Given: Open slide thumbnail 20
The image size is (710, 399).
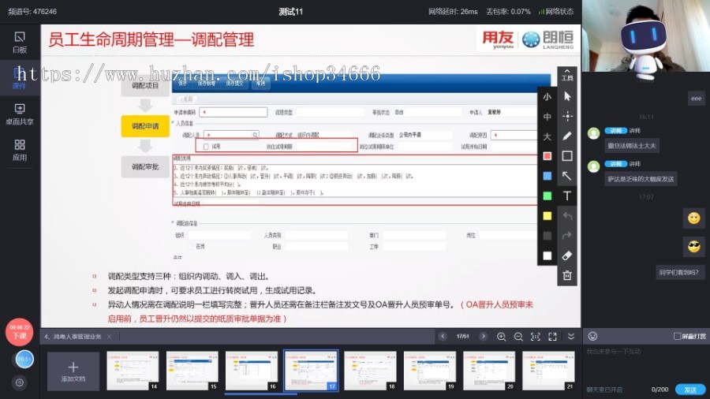Looking at the screenshot, I should coord(489,371).
